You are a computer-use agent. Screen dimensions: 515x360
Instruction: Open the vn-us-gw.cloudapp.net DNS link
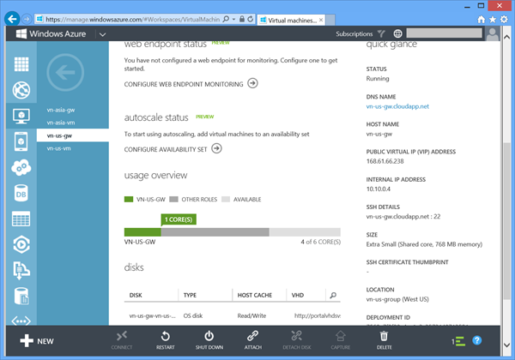coord(397,106)
